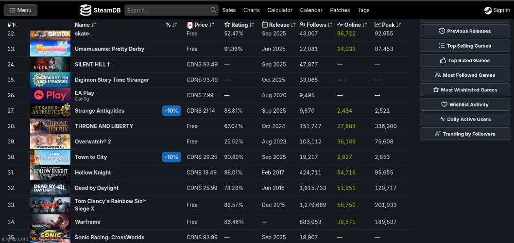Open the Patches nav item
The image size is (514, 243).
(x=340, y=10)
